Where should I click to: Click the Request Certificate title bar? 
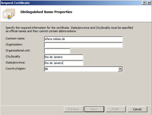[x=71, y=3]
